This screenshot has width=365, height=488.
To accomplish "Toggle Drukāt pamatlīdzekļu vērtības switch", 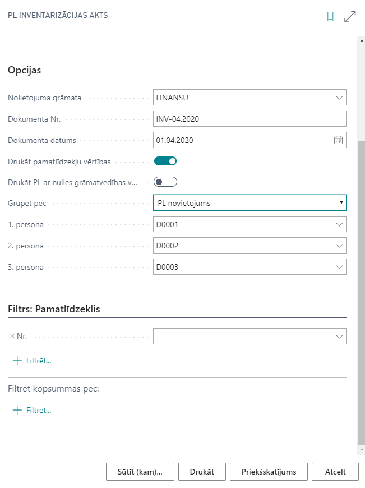I will 165,161.
